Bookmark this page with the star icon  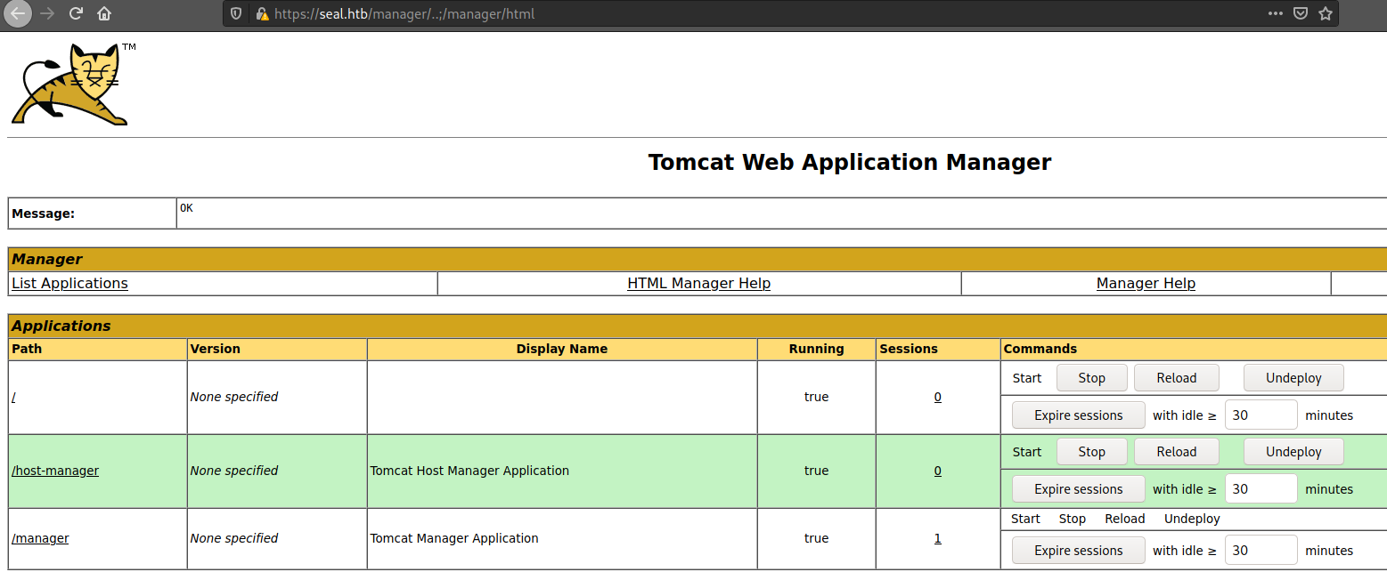(x=1325, y=13)
